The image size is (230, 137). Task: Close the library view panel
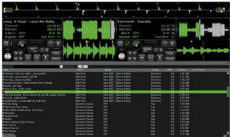(x=228, y=64)
